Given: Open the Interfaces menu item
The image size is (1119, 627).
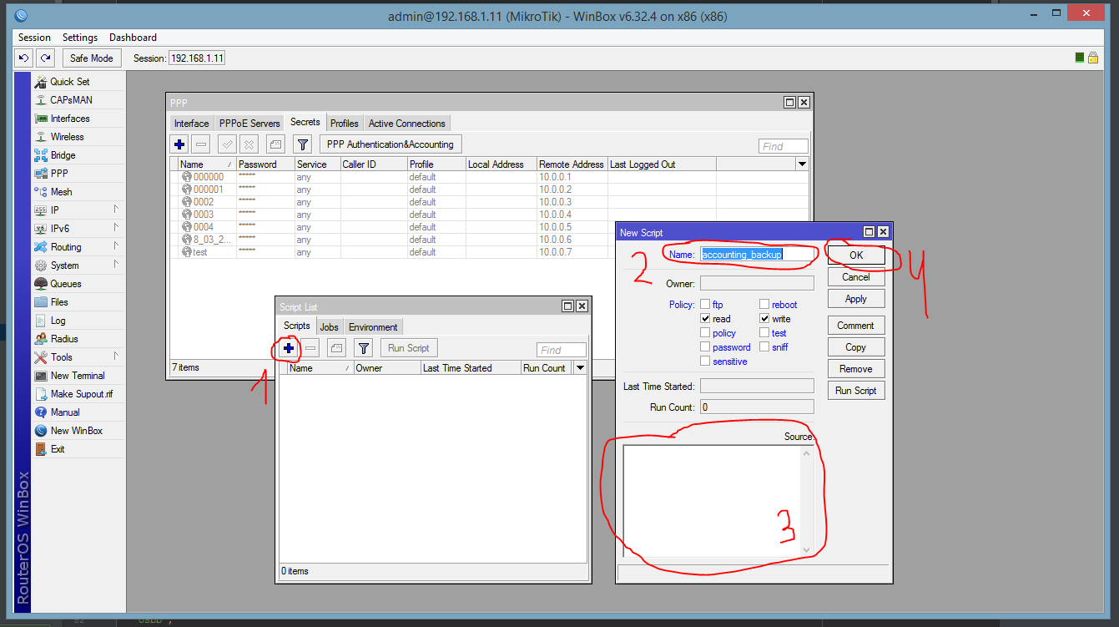Looking at the screenshot, I should tap(70, 119).
